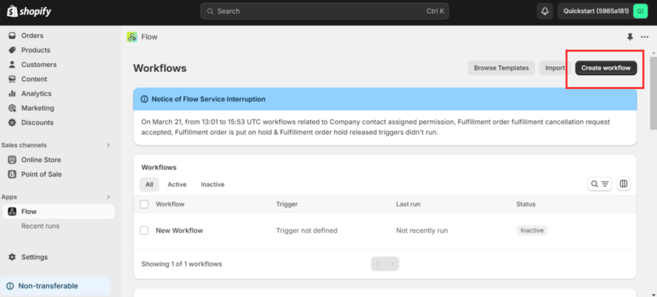Open Analytics in the sidebar
This screenshot has height=297, width=657.
(36, 93)
